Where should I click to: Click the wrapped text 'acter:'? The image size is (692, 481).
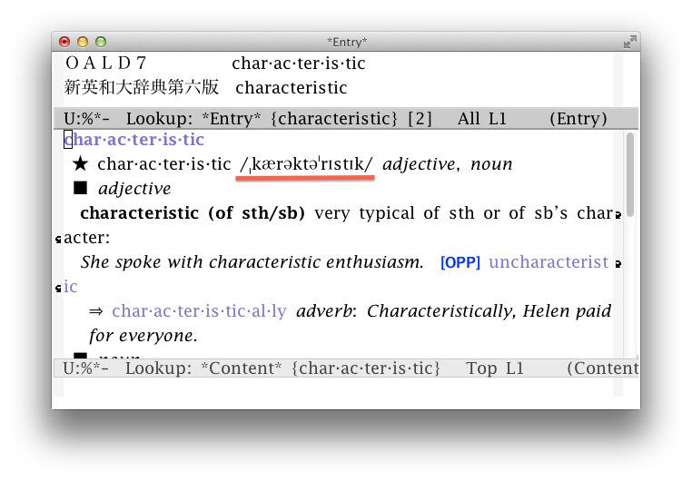87,238
